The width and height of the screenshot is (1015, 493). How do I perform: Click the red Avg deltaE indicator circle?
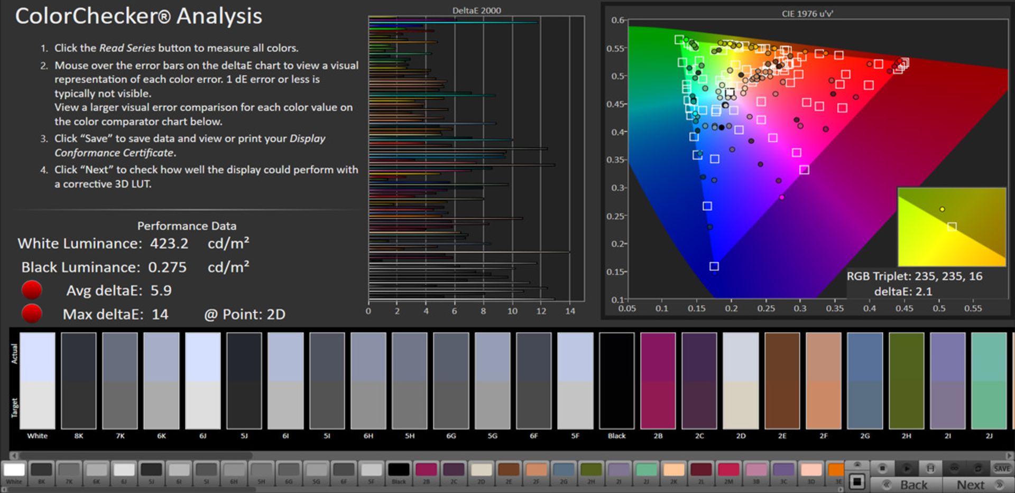click(32, 290)
